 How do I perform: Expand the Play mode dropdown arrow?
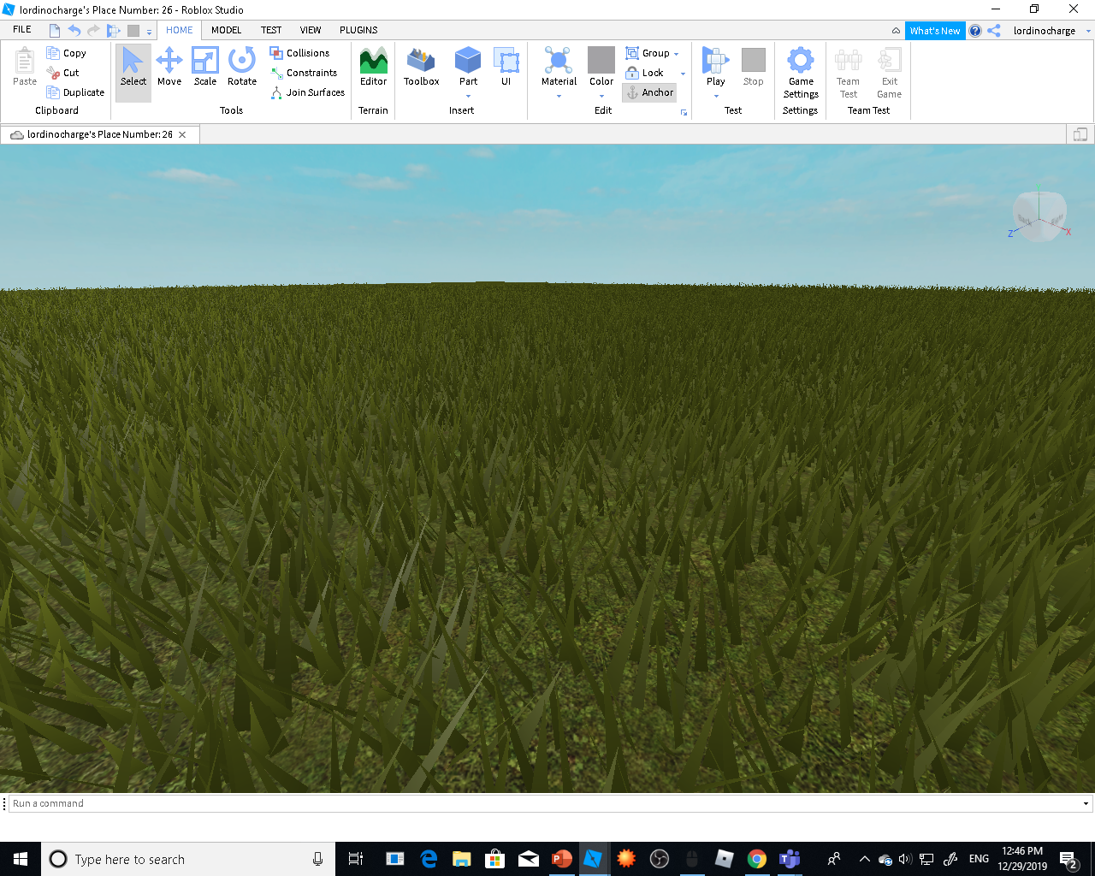pyautogui.click(x=716, y=96)
